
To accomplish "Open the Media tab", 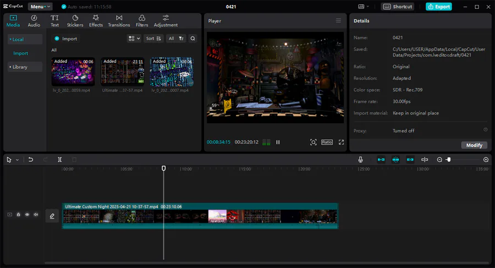I will [13, 21].
